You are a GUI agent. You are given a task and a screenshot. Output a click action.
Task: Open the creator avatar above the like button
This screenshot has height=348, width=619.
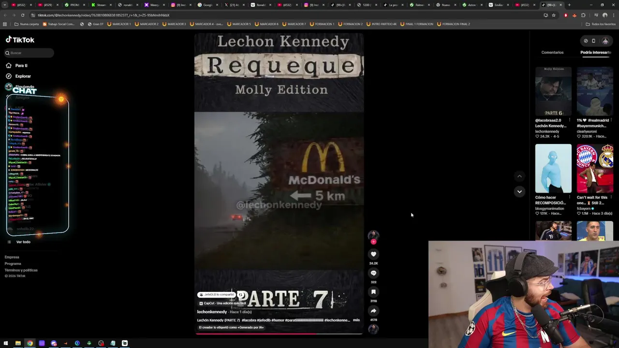click(x=373, y=235)
